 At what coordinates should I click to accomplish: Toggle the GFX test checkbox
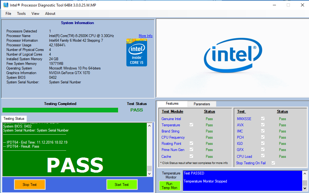pos(263,149)
